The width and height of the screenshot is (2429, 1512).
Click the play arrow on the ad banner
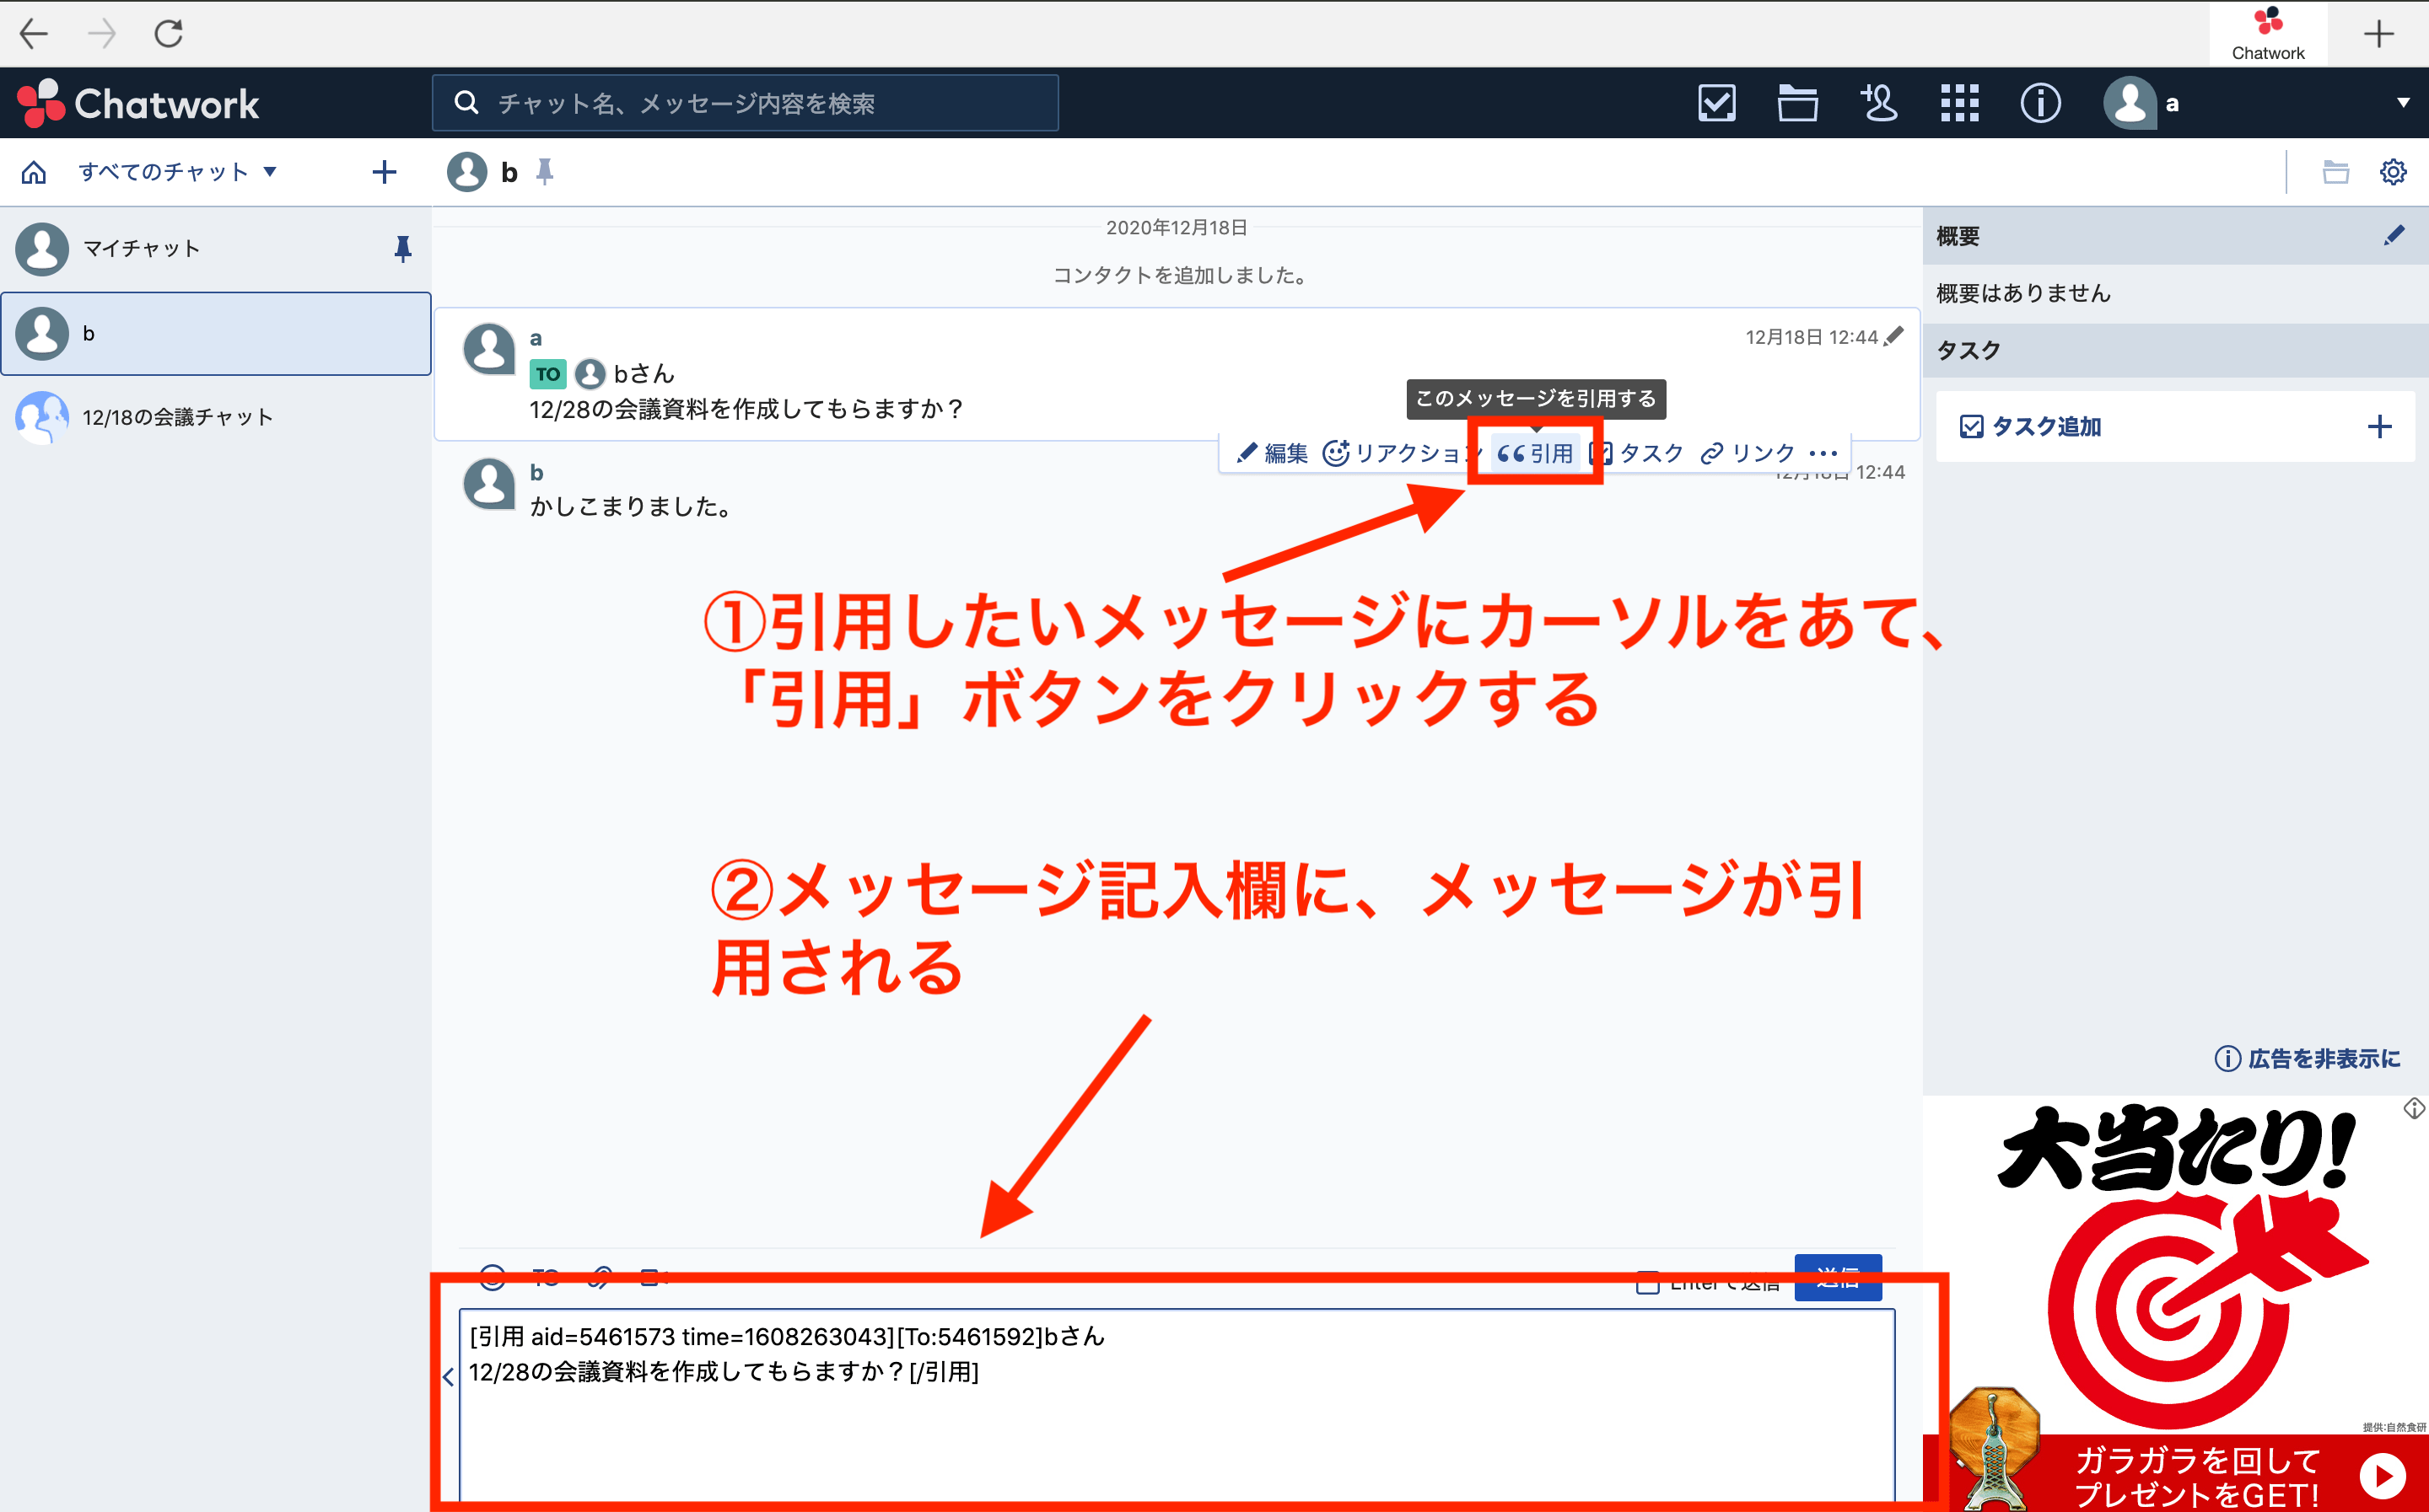2383,1476
